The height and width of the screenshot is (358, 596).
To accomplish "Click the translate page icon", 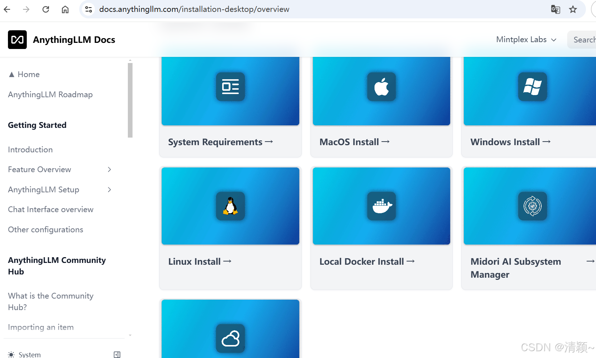I will (556, 9).
